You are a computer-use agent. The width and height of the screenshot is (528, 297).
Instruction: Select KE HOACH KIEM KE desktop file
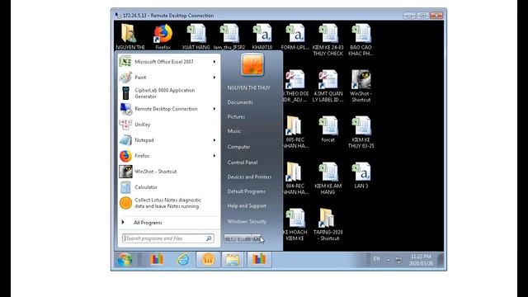point(295,224)
